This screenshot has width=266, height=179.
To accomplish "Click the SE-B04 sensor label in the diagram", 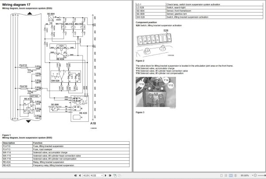I will pos(51,14).
